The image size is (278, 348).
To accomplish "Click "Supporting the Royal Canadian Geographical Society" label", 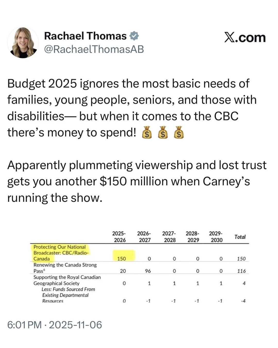I will tap(67, 280).
